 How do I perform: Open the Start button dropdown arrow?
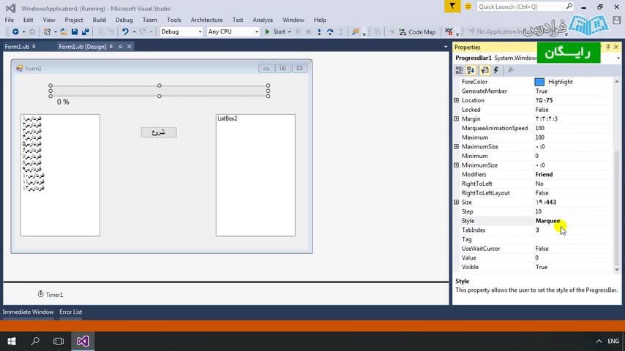click(289, 32)
